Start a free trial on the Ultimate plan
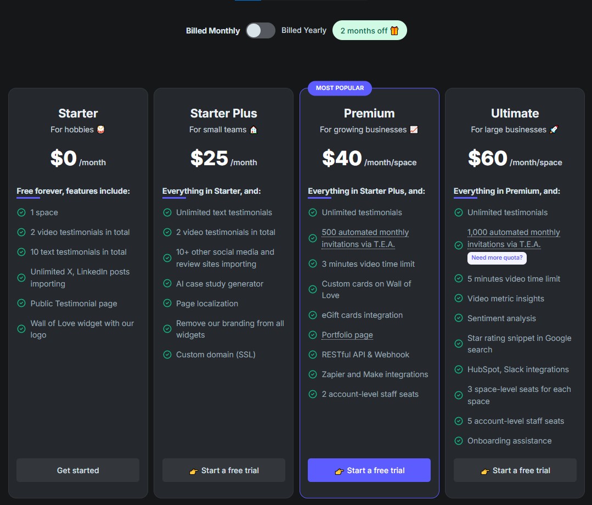Viewport: 592px width, 505px height. pos(515,470)
